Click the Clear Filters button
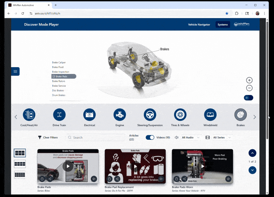 [48, 137]
